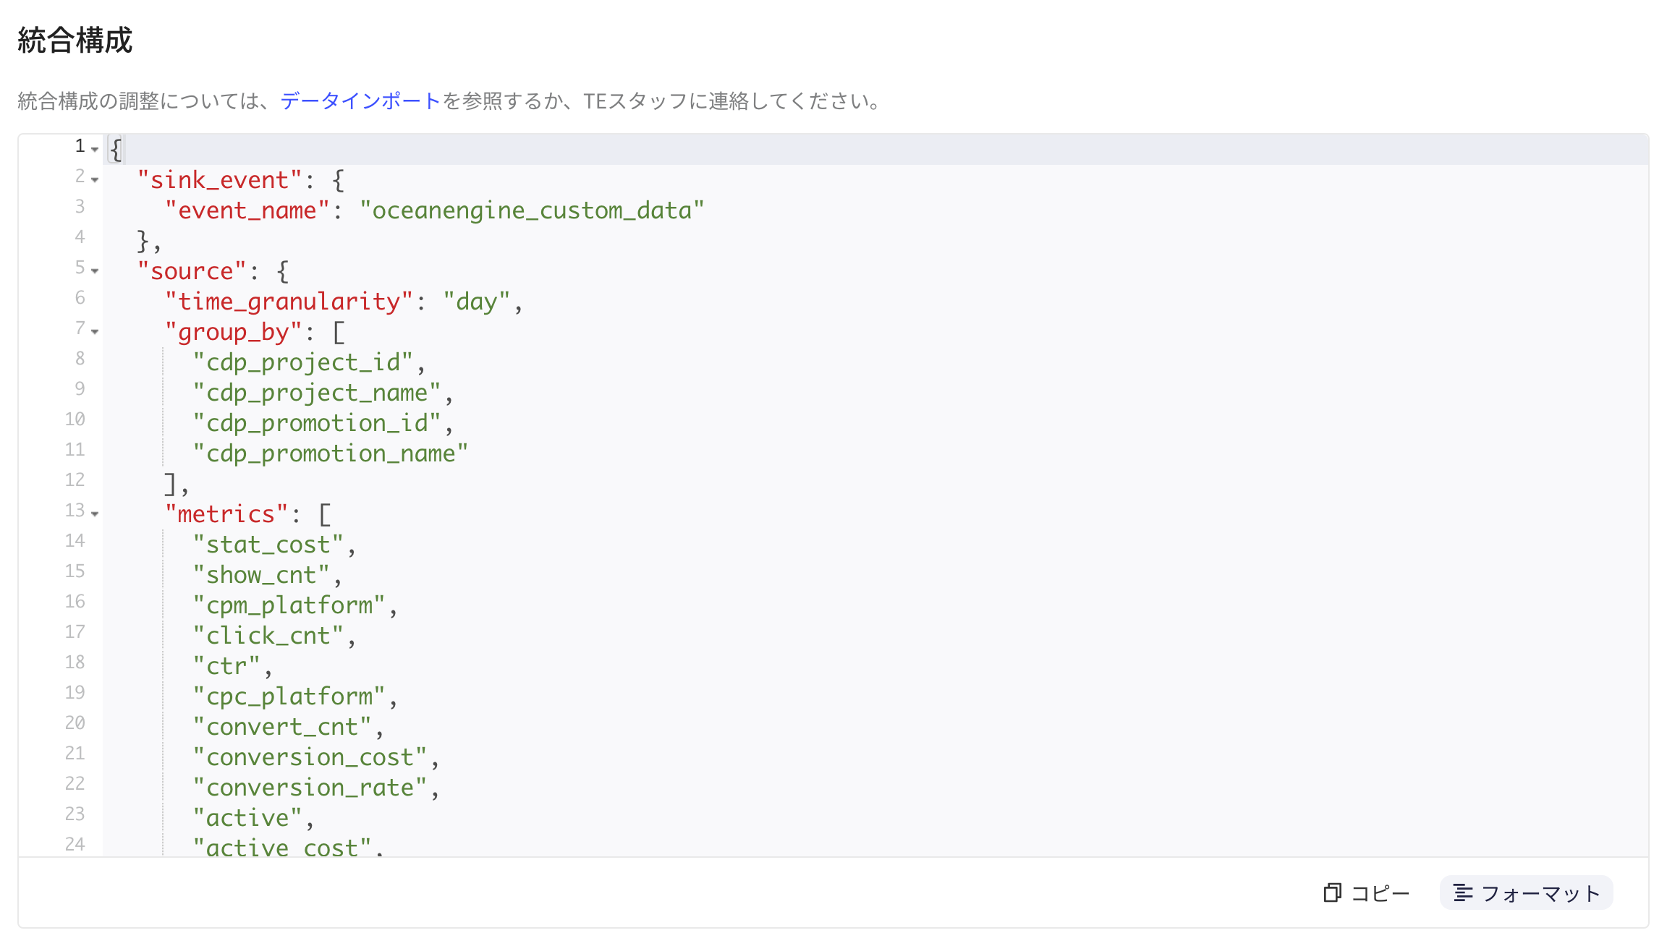Image resolution: width=1667 pixels, height=946 pixels.
Task: Click the "conversion_rate" metric
Action: point(310,788)
